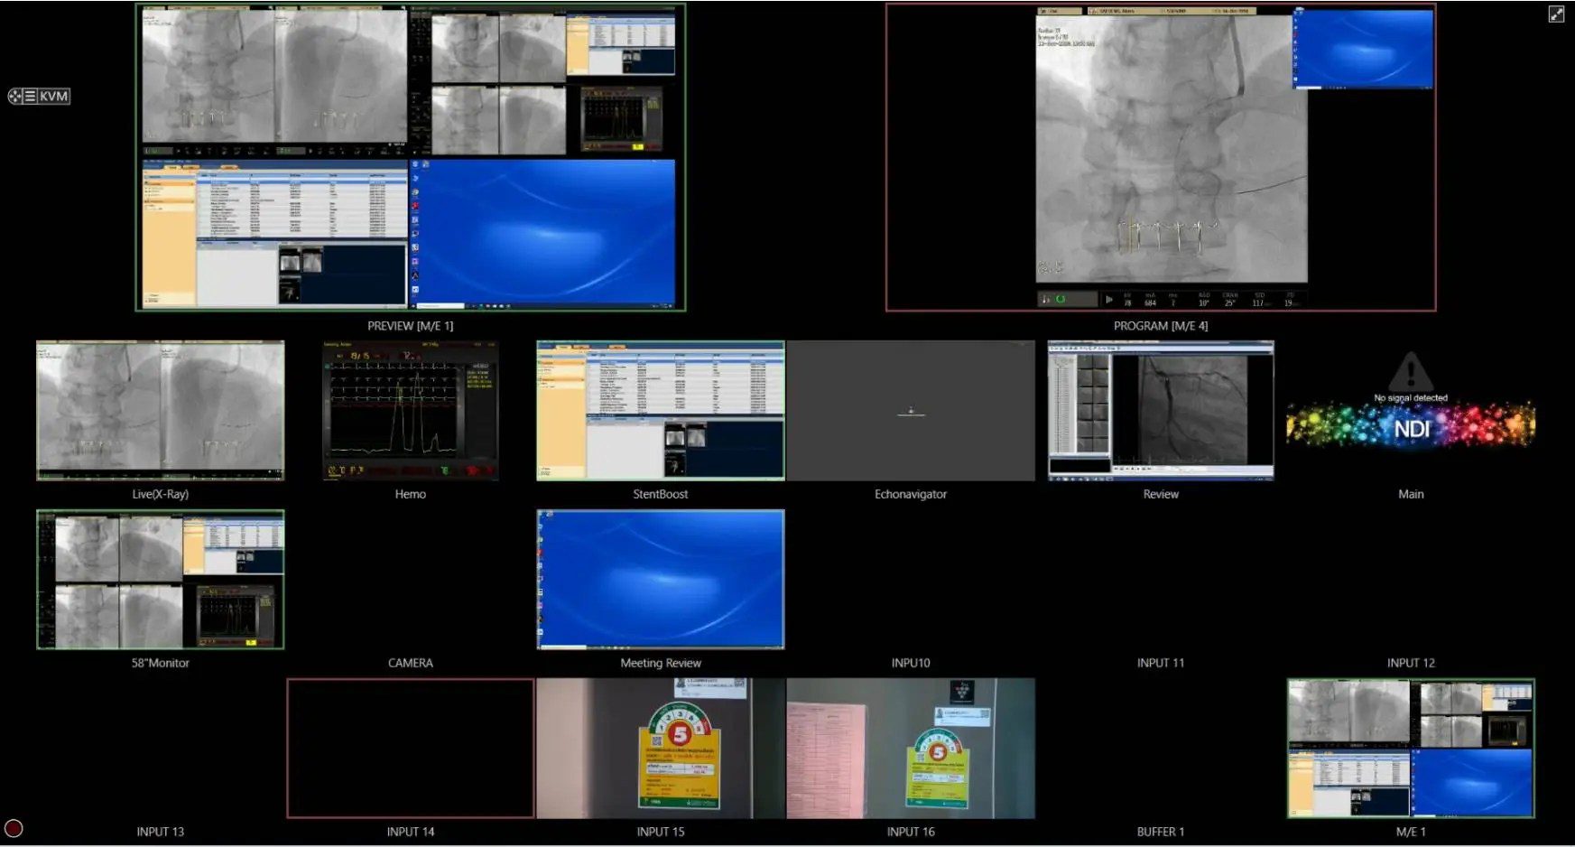Screen dimensions: 1575x847
Task: Open the KVM hamburger menu
Action: 30,97
